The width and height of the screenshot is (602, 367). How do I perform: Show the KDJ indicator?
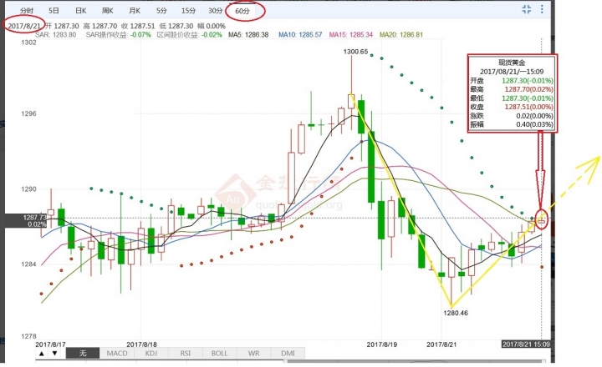[x=150, y=353]
